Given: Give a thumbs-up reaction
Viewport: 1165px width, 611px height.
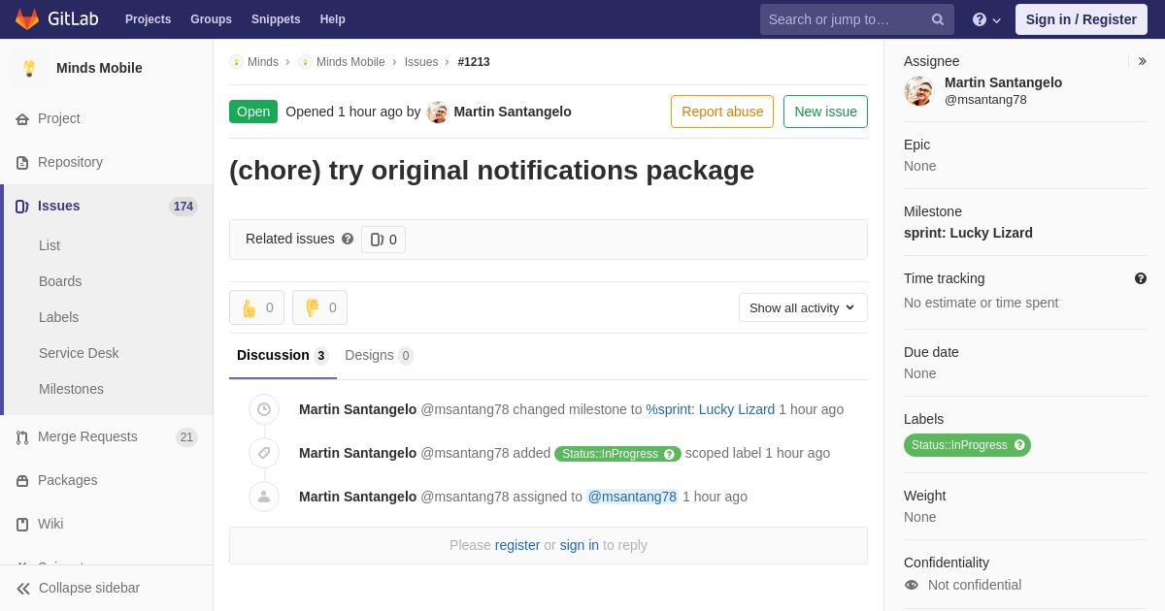Looking at the screenshot, I should pos(256,307).
